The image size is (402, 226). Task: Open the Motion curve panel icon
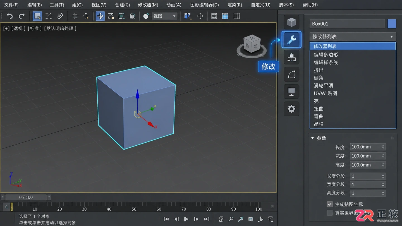[291, 74]
